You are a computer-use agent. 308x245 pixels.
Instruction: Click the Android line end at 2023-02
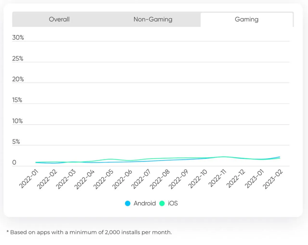[x=280, y=157]
